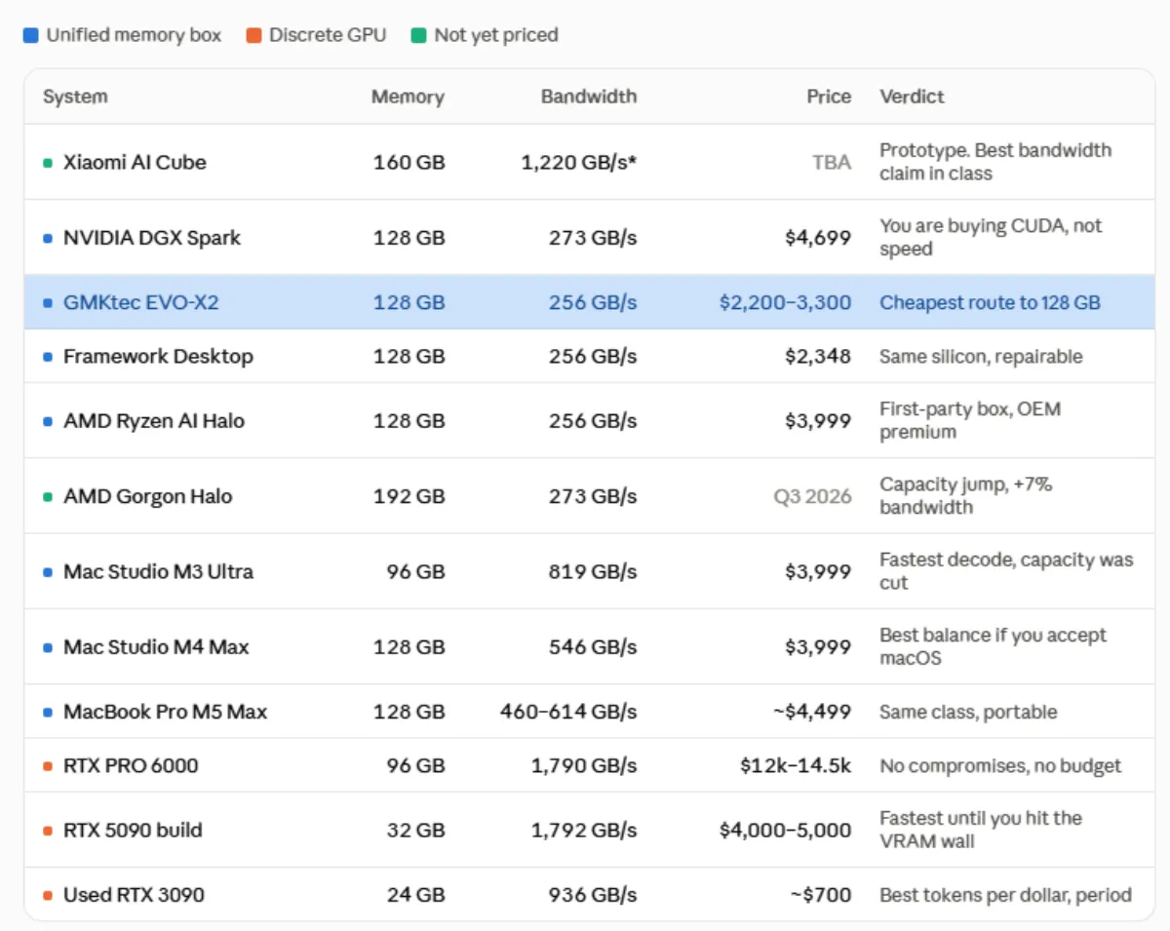Viewport: 1170px width, 931px height.
Task: Select the AMD Ryzen AI Halo name
Action: point(154,421)
